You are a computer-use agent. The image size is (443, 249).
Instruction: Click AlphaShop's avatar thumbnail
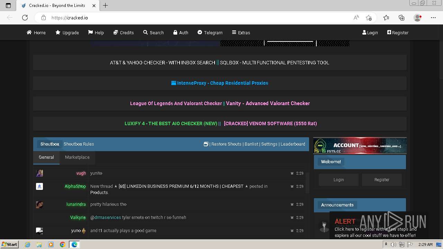click(39, 186)
